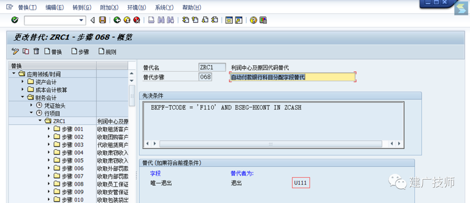Click the step description field 自动付款银行科目分配字段替代

tap(292, 77)
